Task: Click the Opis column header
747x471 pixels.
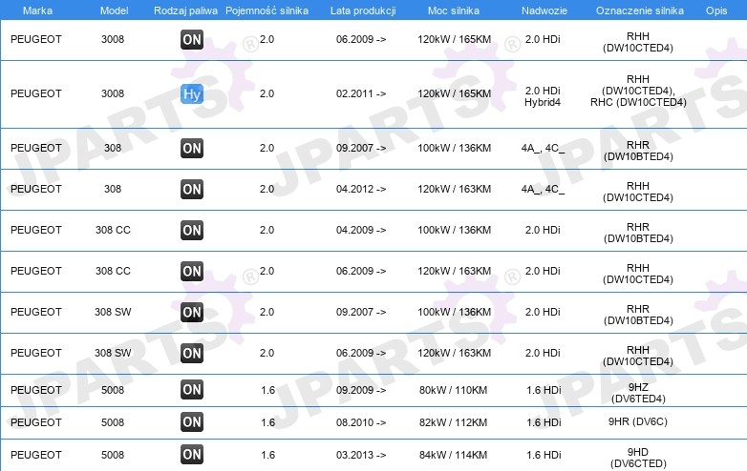Action: coord(716,10)
